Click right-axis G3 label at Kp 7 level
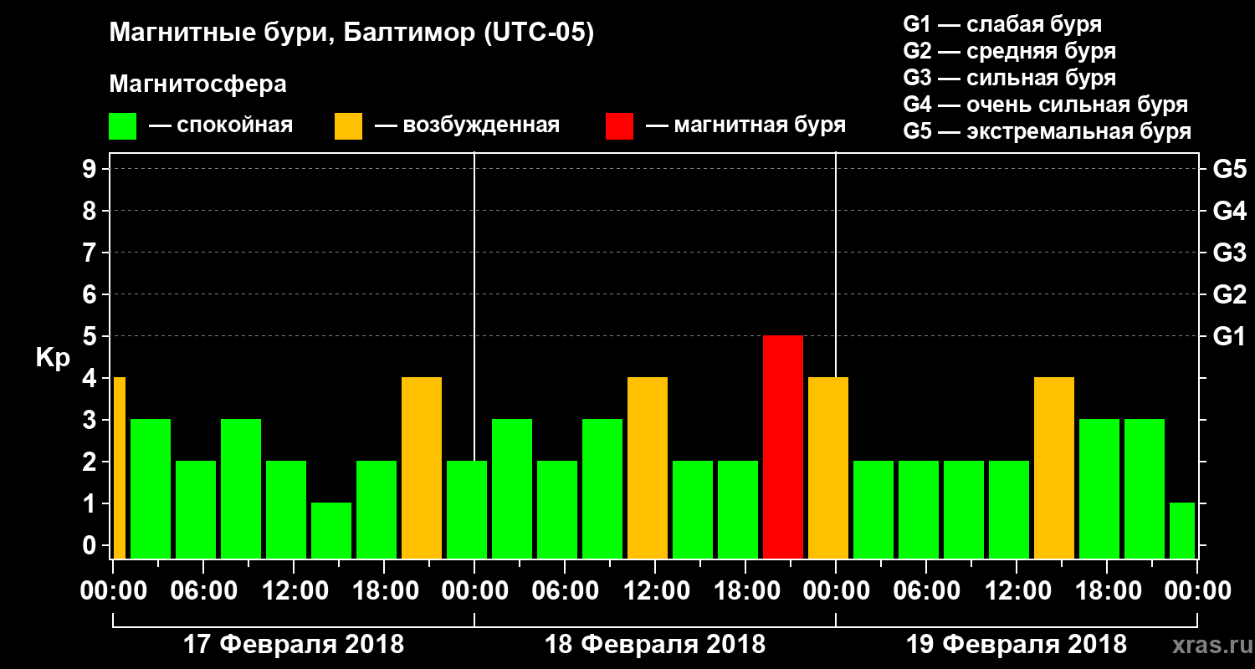1255x669 pixels. click(x=1229, y=253)
